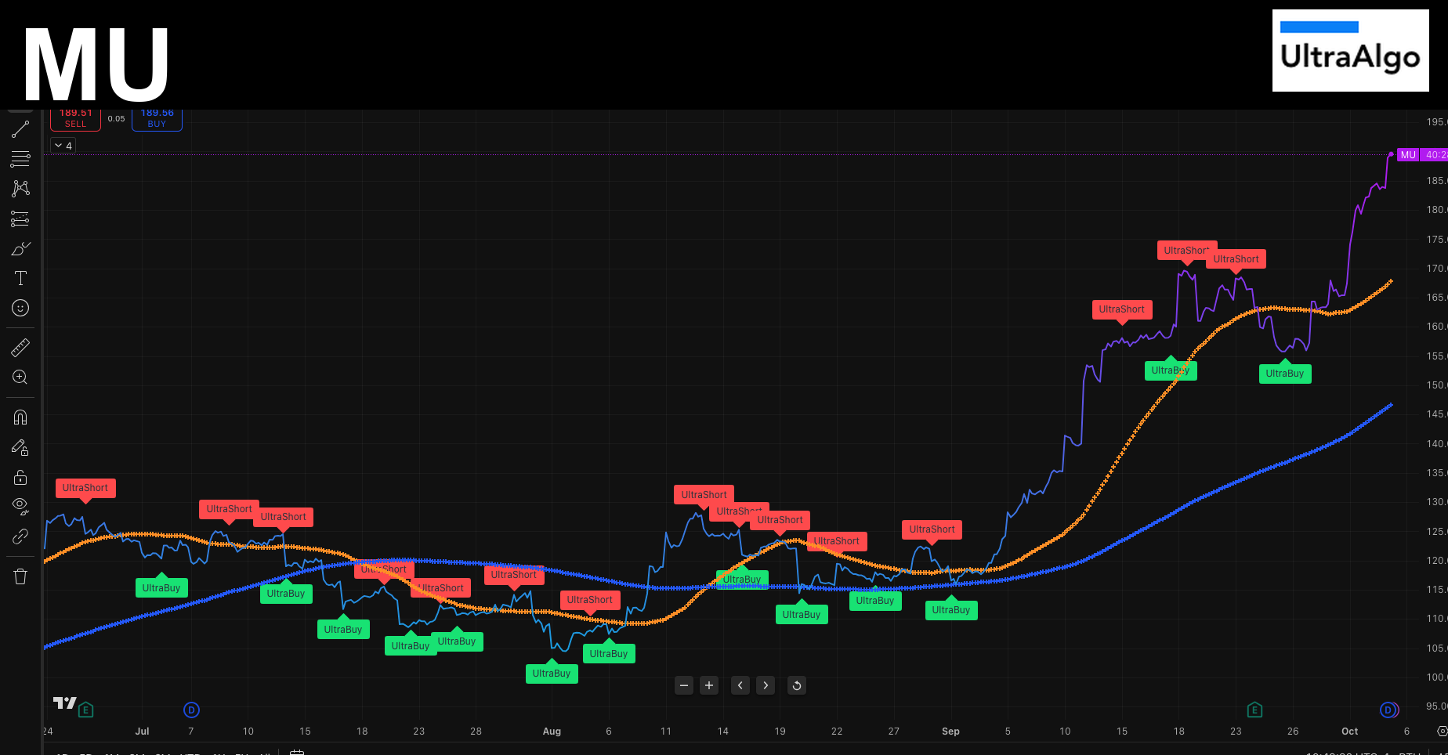
Task: Open the earnings marker before Jul
Action: pos(86,710)
